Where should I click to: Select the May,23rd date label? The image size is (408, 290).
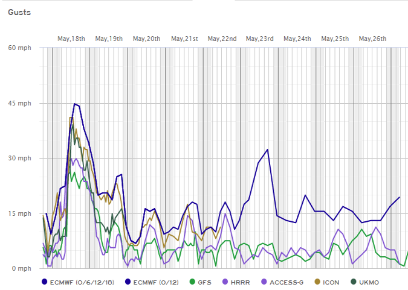click(259, 39)
